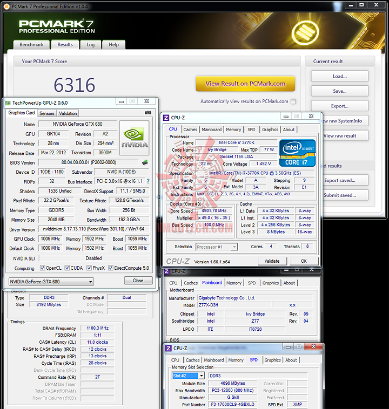Open Mainboard tab in CPU-Z processor window
Image resolution: width=389 pixels, height=409 pixels.
[211, 129]
